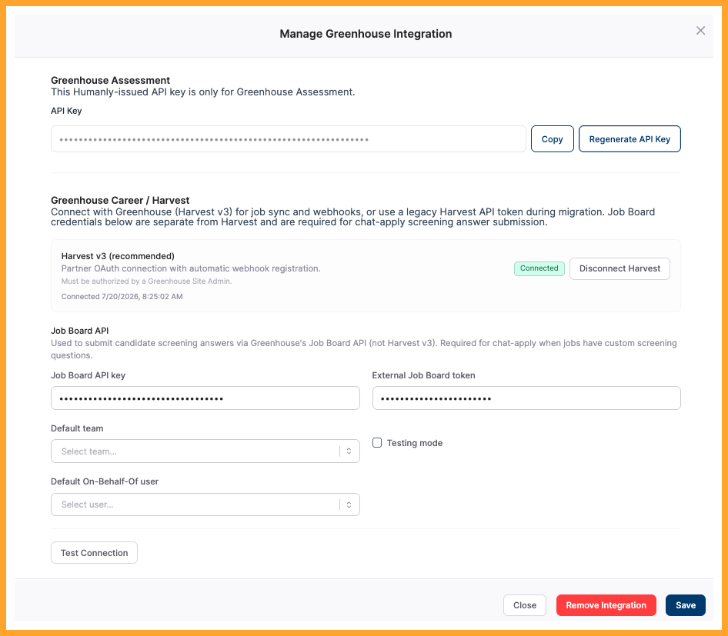The height and width of the screenshot is (636, 728).
Task: Copy the Greenhouse Assessment API key
Action: click(x=552, y=138)
